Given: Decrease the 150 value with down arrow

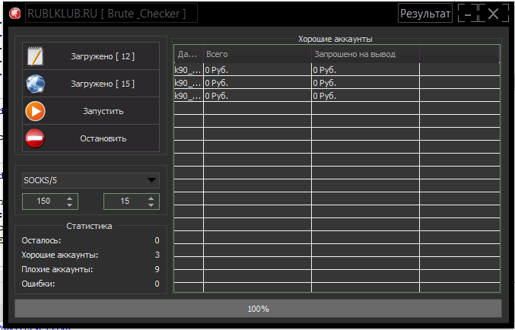Looking at the screenshot, I should [70, 205].
